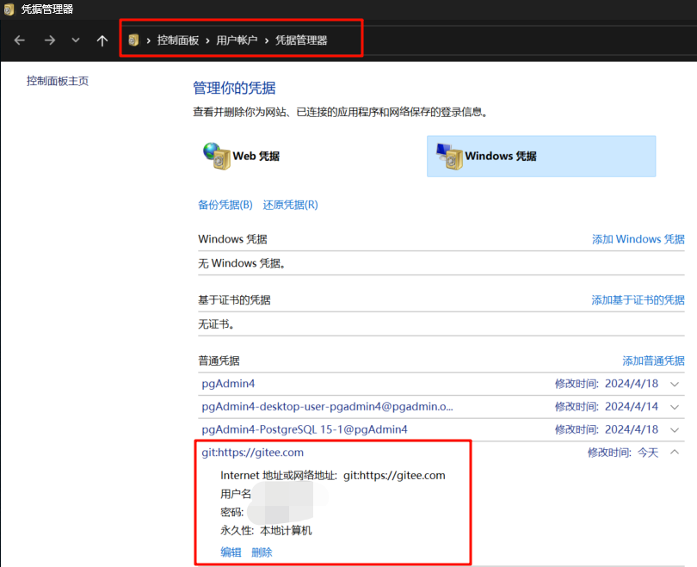Click the 管理你的凭据 heading
697x567 pixels.
(234, 88)
